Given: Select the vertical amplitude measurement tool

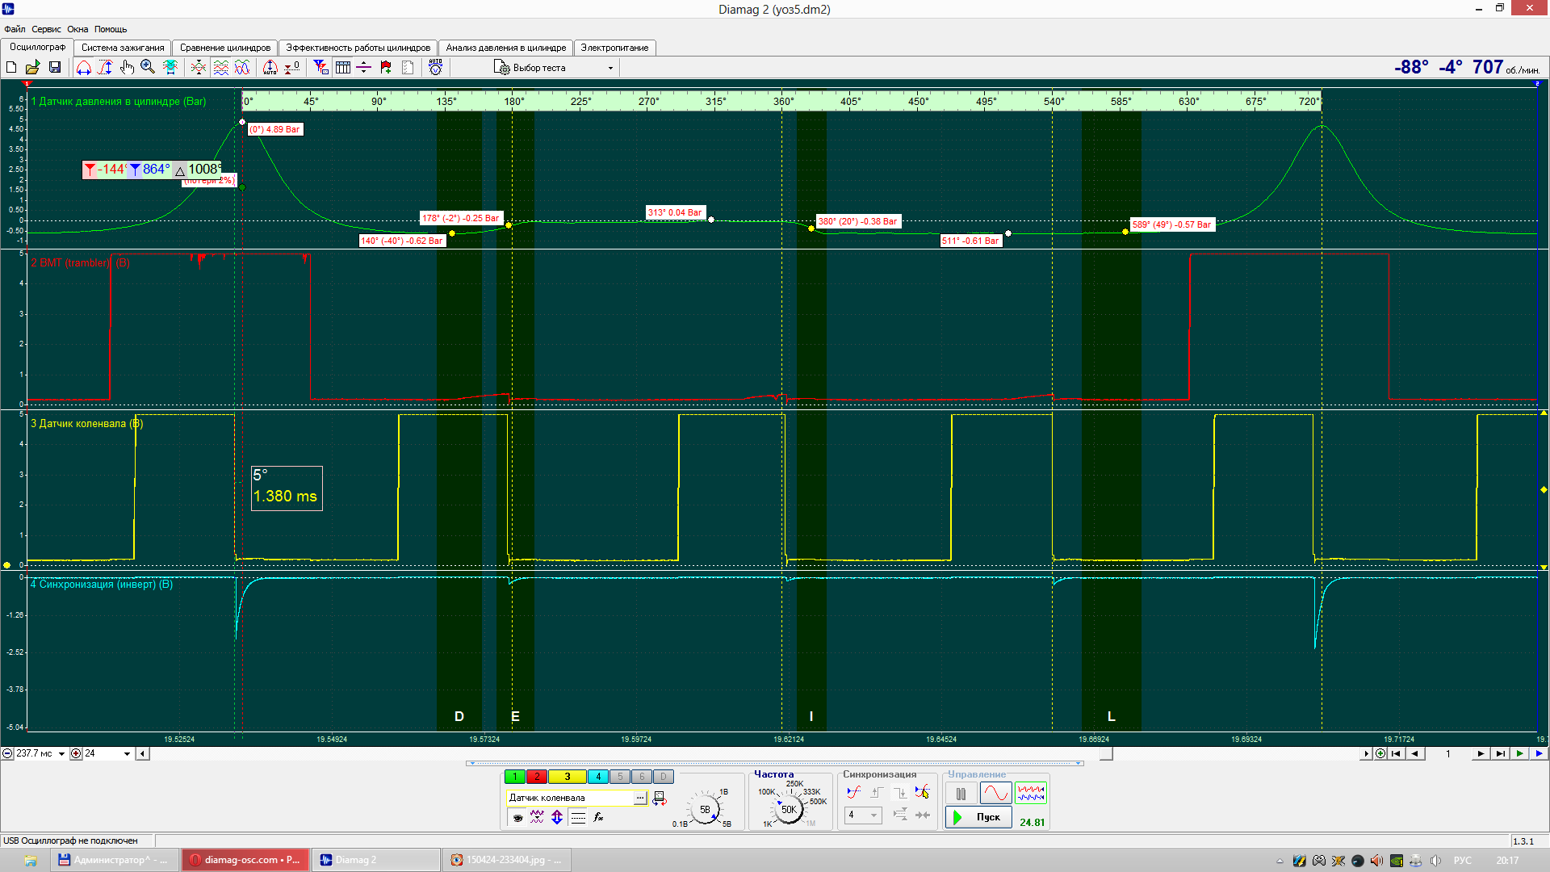Looking at the screenshot, I should (x=105, y=68).
